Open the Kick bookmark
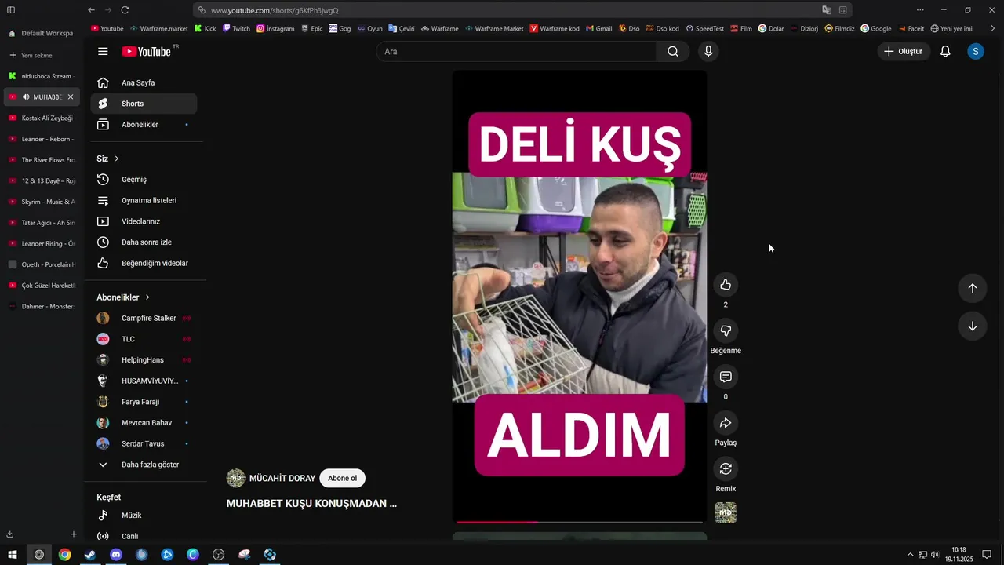This screenshot has width=1004, height=565. (205, 28)
